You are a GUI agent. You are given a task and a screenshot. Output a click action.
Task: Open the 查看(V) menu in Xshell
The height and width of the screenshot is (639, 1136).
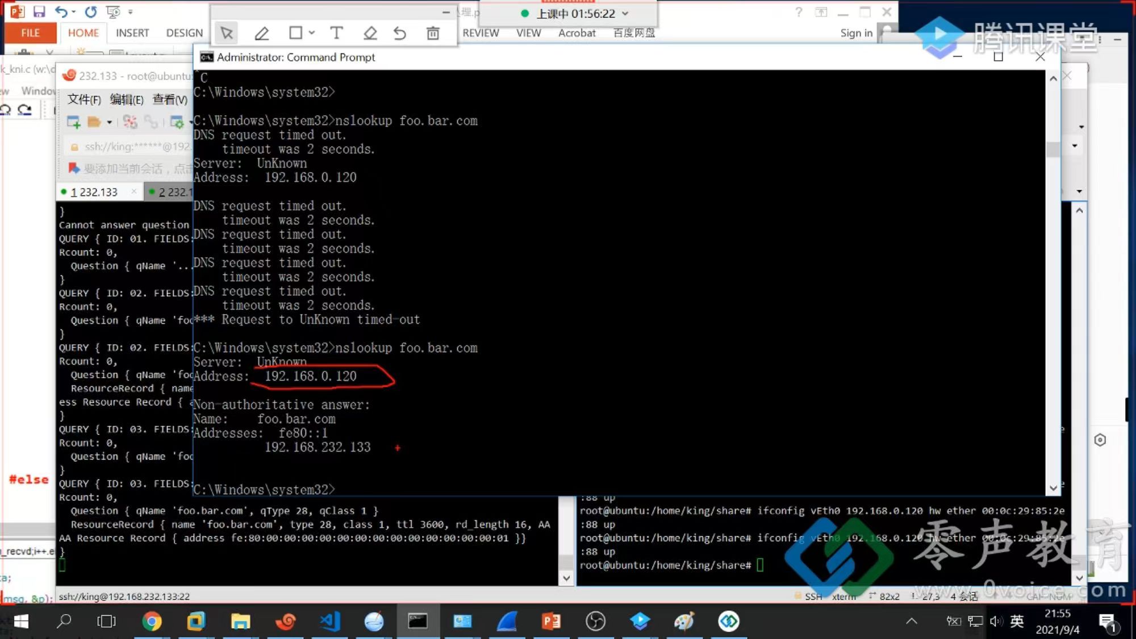click(x=170, y=99)
